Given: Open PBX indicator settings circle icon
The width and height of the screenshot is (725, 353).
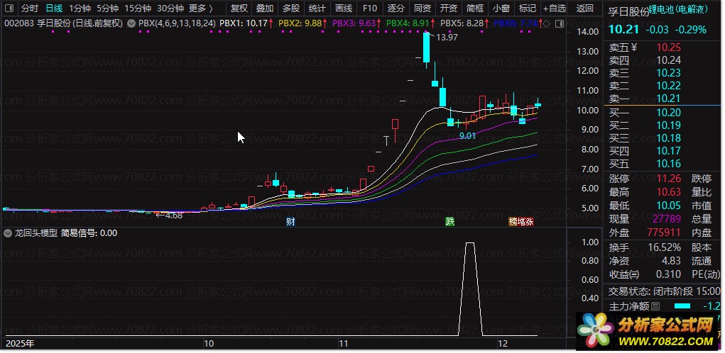Looking at the screenshot, I should (x=131, y=23).
